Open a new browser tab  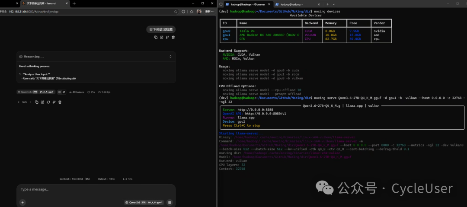[74, 3]
